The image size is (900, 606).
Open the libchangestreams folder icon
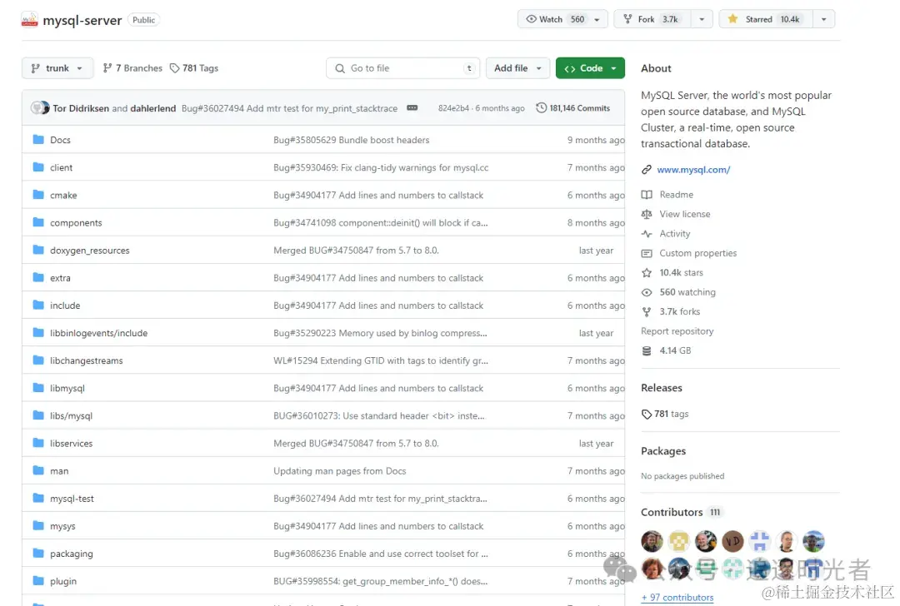[x=38, y=360]
